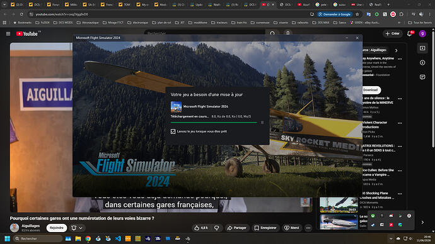This screenshot has height=244, width=435.
Task: Click the YouTube voice search microphone
Action: (288, 33)
